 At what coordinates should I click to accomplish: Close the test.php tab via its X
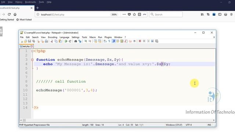(x=32, y=47)
